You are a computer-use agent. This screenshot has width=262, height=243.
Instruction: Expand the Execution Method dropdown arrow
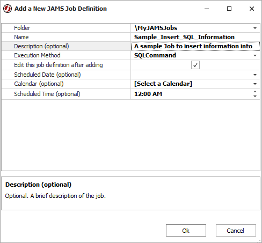(x=255, y=55)
